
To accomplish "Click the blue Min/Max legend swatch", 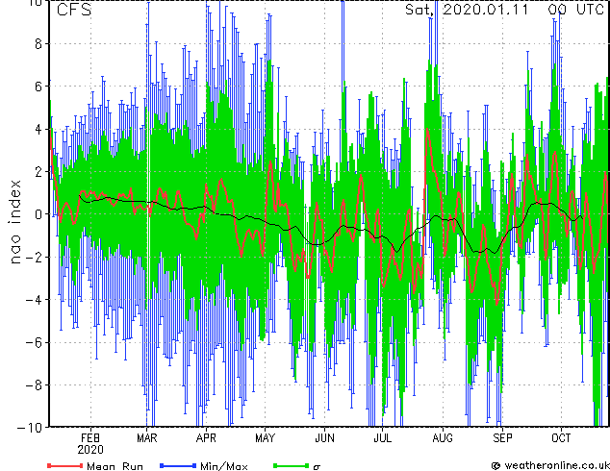I will (x=178, y=465).
